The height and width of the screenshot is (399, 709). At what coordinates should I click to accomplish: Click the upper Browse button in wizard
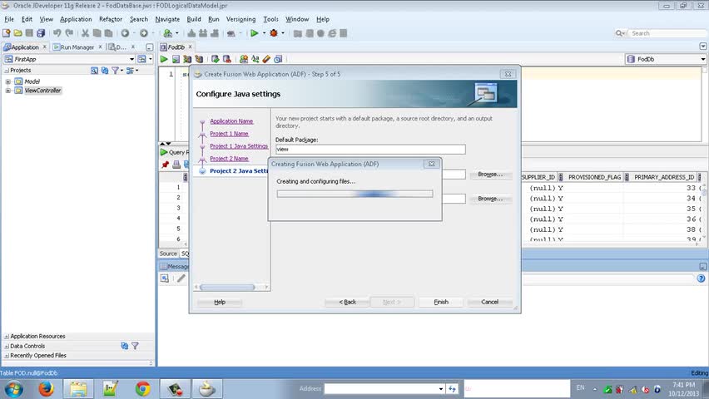tap(490, 175)
